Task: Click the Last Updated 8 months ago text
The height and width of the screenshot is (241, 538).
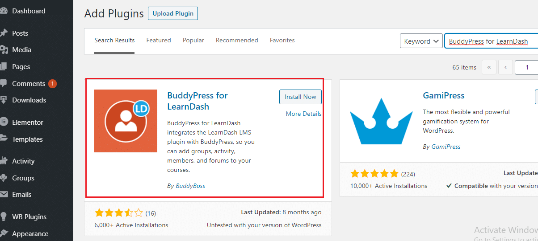Action: pos(281,212)
